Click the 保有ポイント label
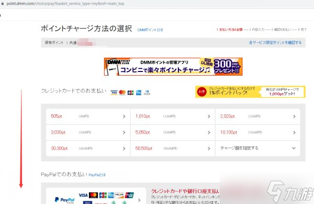Image resolution: width=314 pixels, height=204 pixels. (54, 42)
